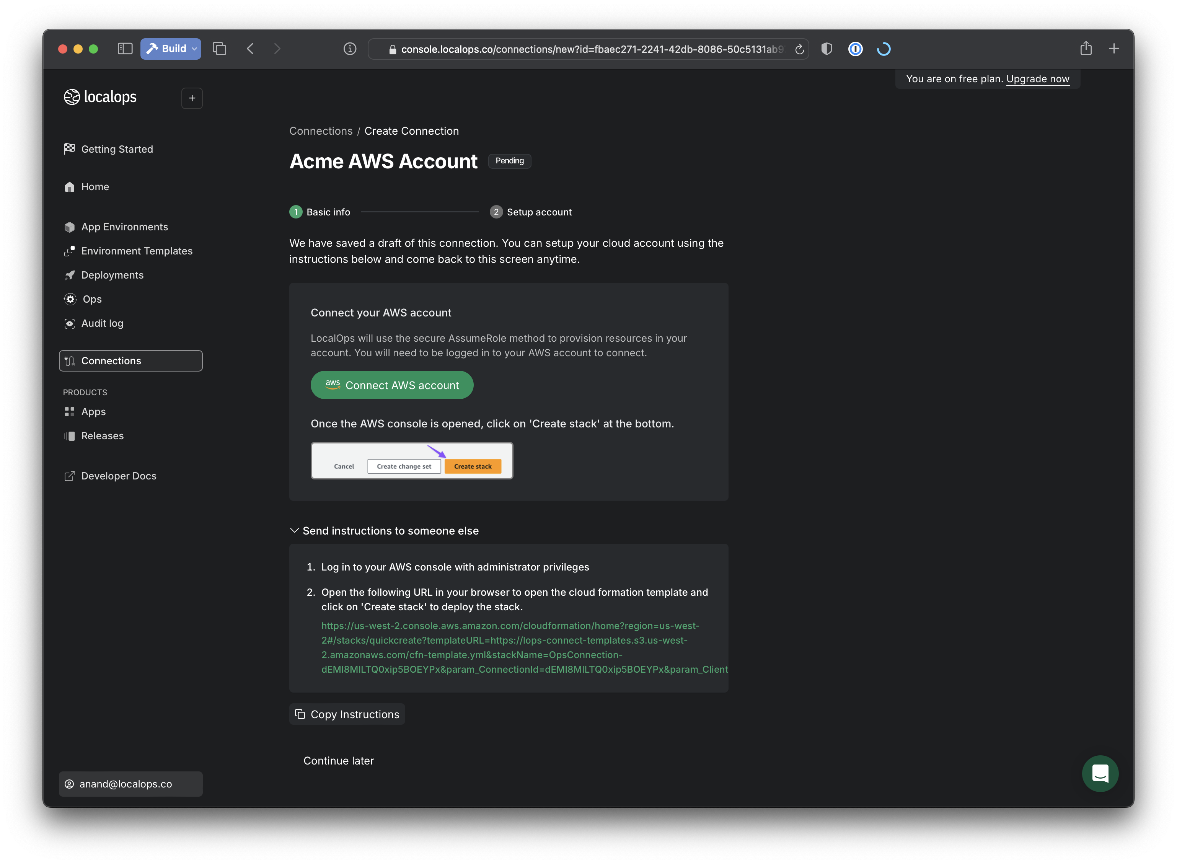Click the Pending status badge
Viewport: 1177px width, 864px height.
[509, 161]
